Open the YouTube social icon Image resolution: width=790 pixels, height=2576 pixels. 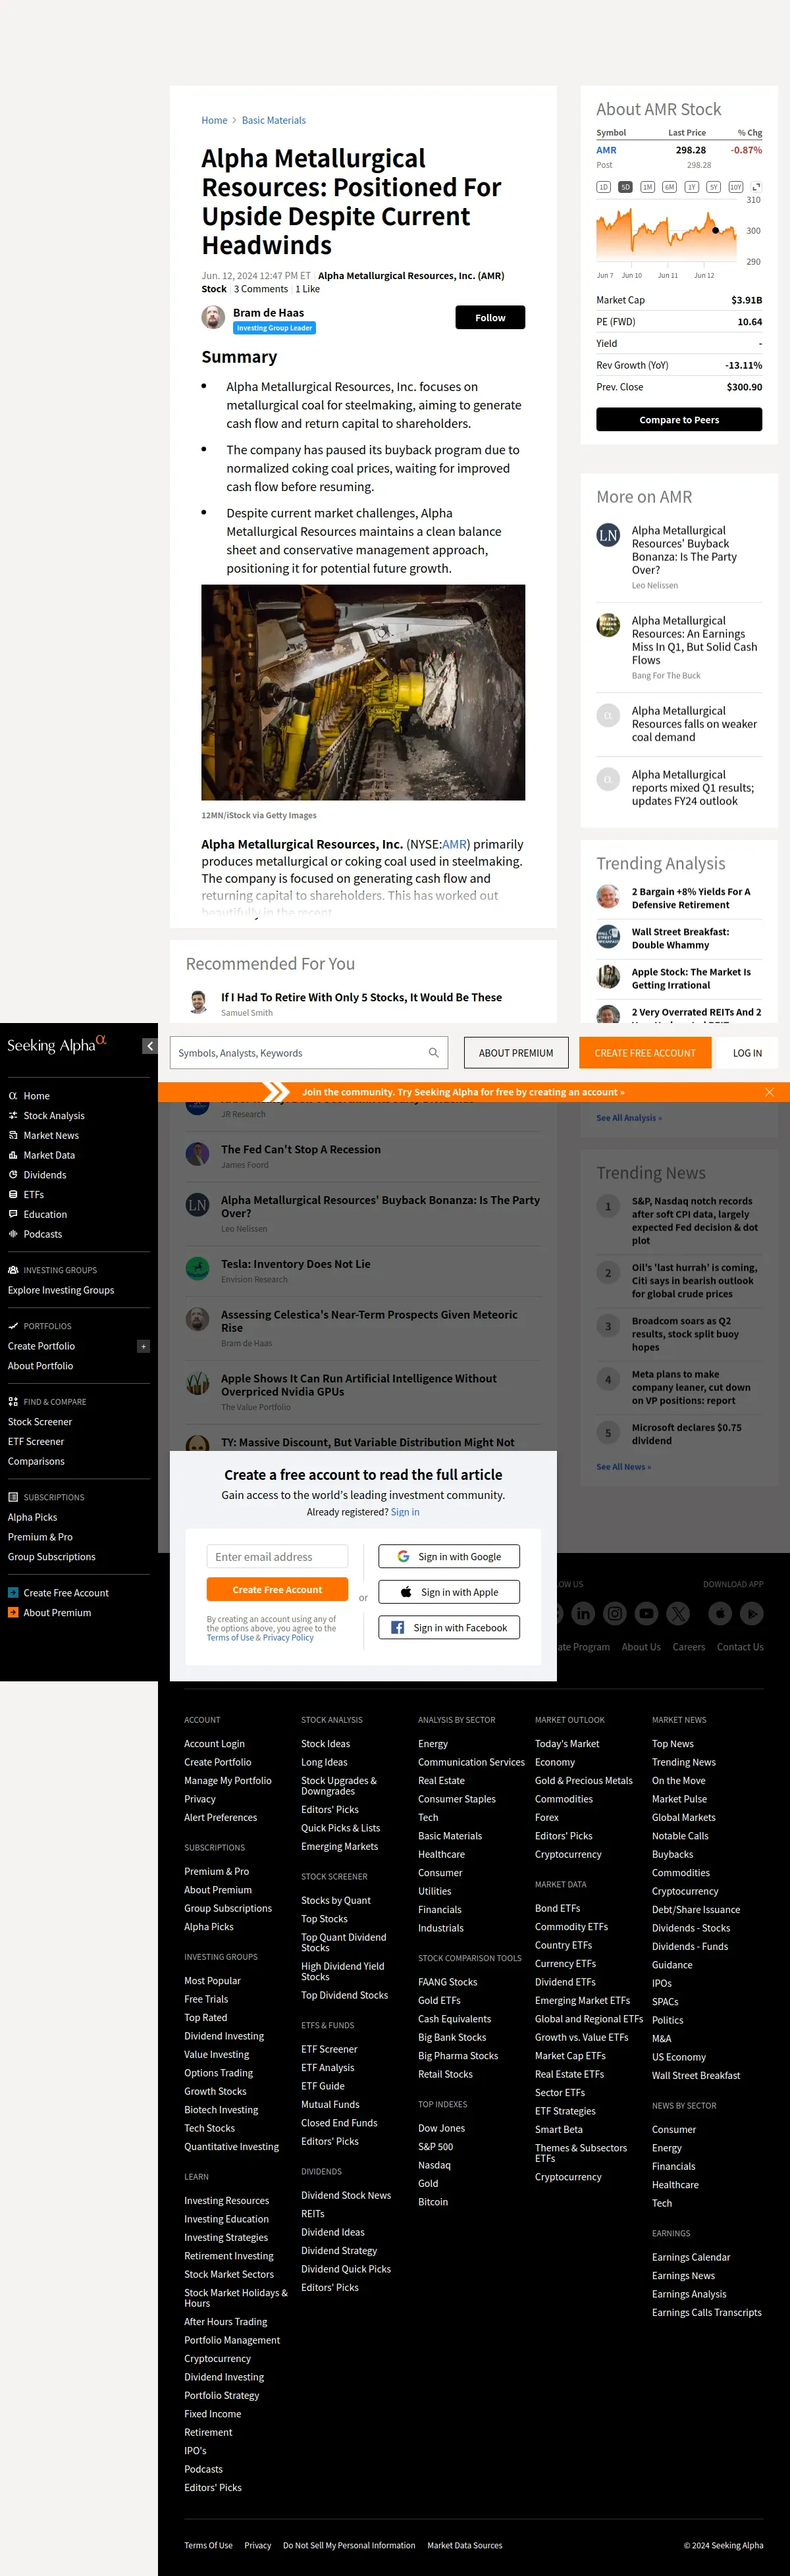pyautogui.click(x=647, y=1613)
